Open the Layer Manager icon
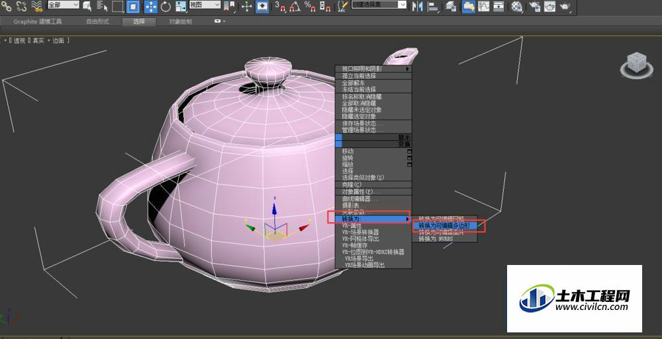 pyautogui.click(x=451, y=6)
